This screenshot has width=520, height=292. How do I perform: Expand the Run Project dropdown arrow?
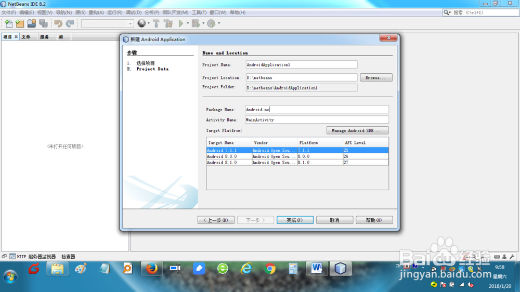click(187, 23)
